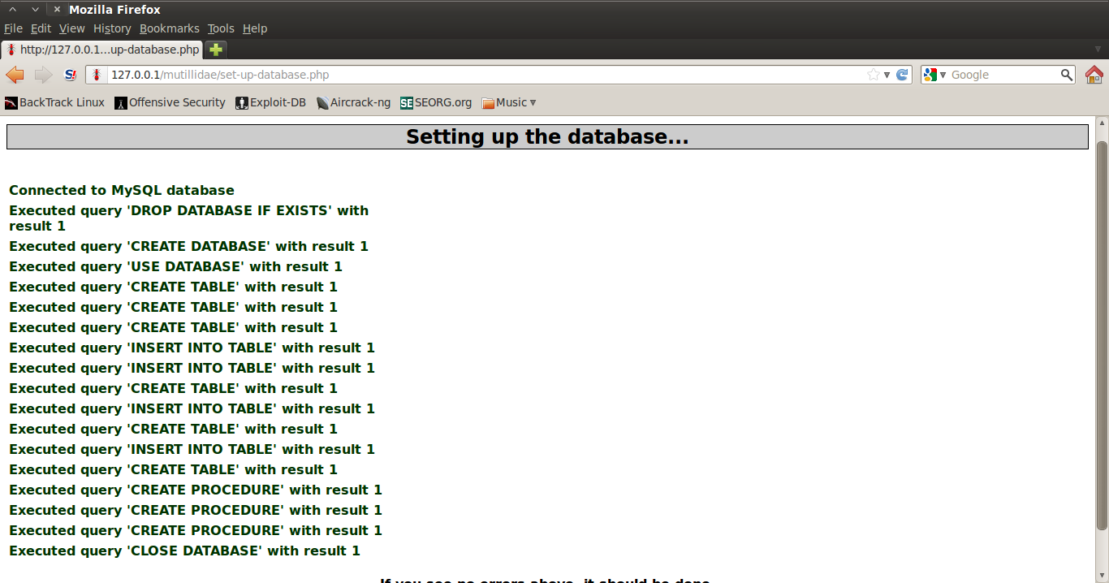
Task: Open the SEORG.org bookmark
Action: (435, 102)
